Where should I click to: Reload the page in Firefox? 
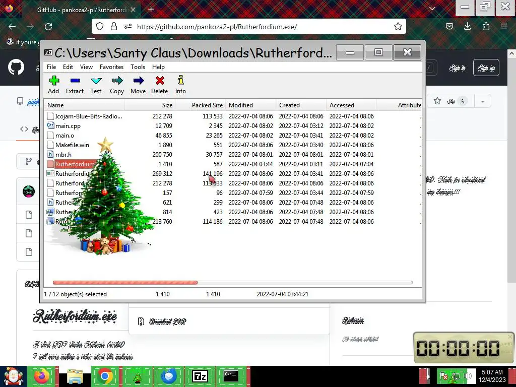48,27
